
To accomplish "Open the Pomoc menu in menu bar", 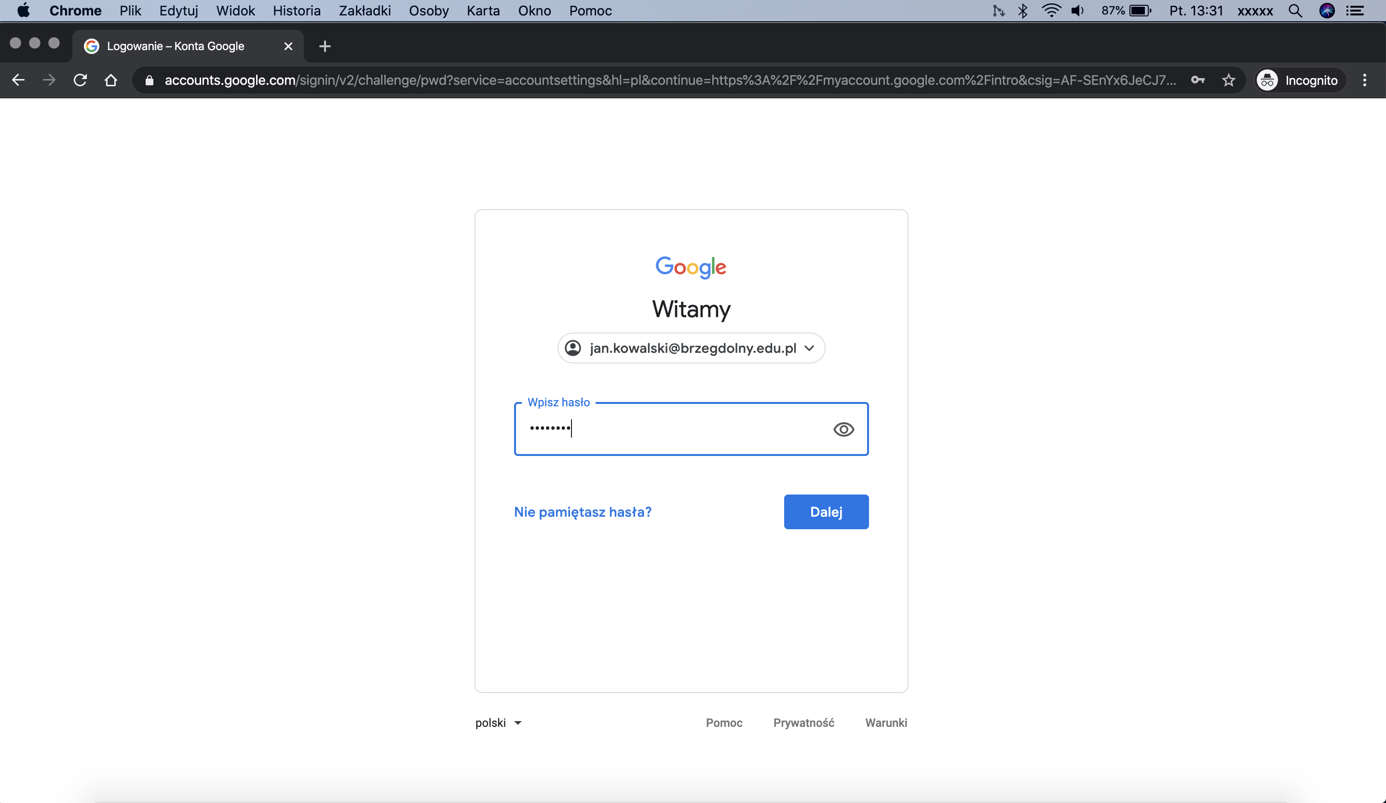I will coord(590,11).
